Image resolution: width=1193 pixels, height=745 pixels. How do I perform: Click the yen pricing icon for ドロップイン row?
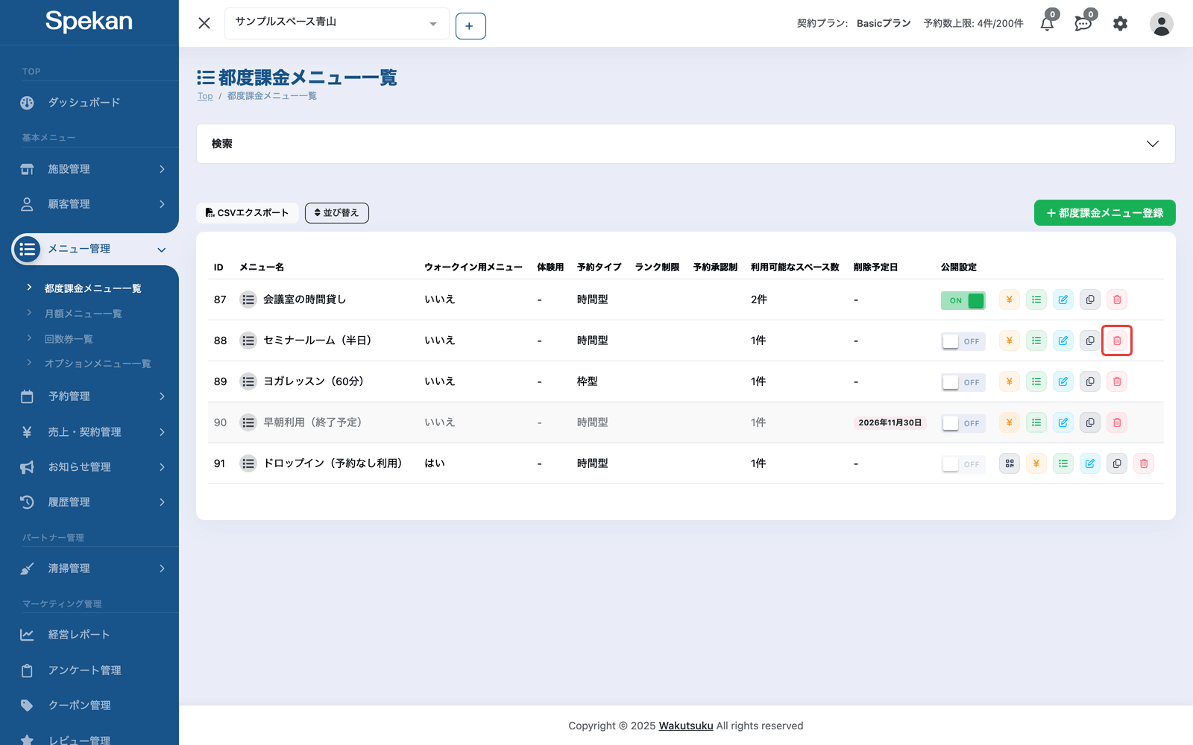(1036, 463)
